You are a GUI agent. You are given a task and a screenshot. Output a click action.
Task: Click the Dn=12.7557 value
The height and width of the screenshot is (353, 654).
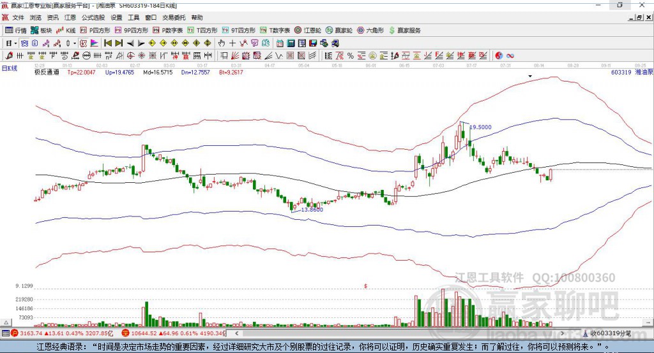(195, 72)
